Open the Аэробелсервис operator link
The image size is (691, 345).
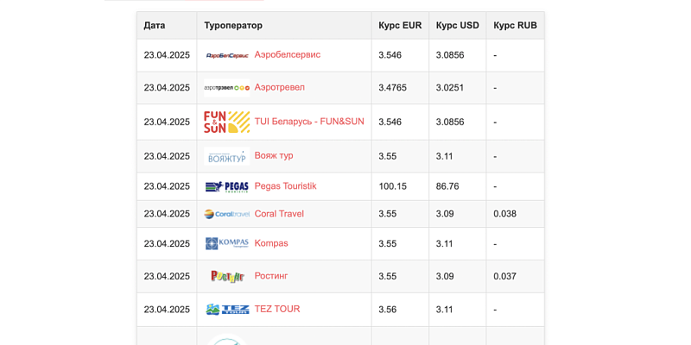(288, 54)
